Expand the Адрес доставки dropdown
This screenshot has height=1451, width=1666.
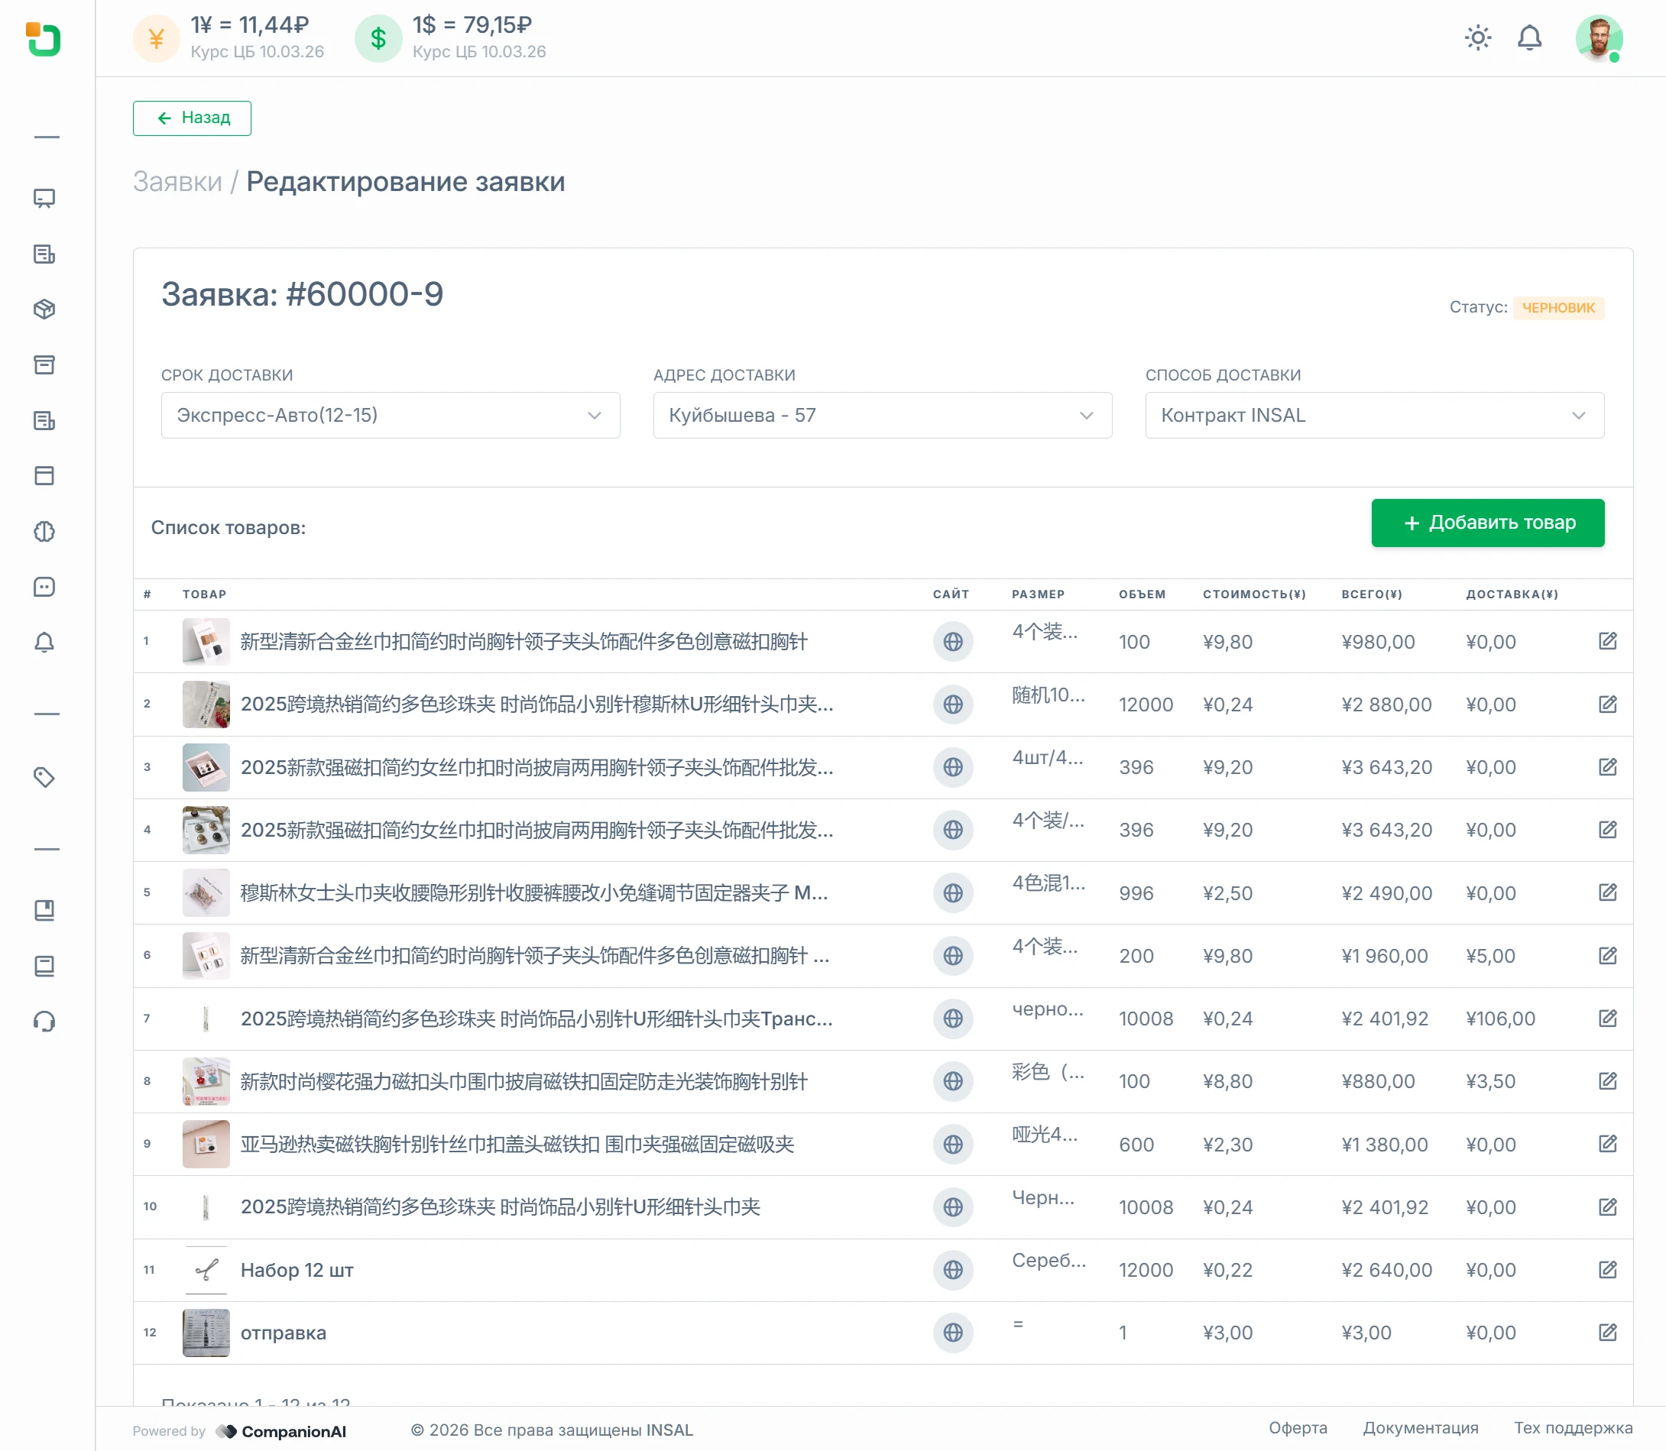tap(882, 416)
